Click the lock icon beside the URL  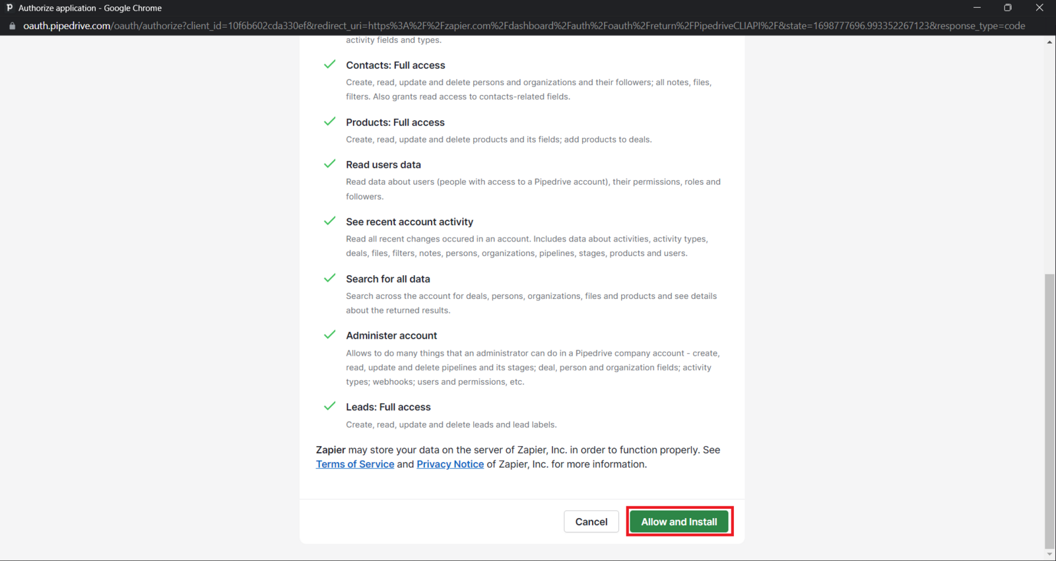pyautogui.click(x=12, y=26)
